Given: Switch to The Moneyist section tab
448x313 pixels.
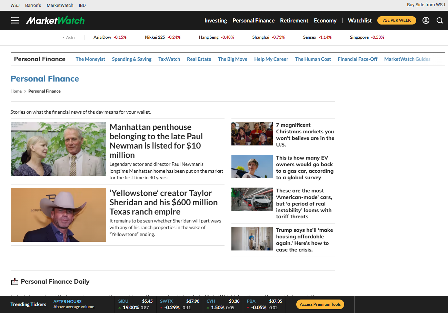Looking at the screenshot, I should click(x=90, y=59).
